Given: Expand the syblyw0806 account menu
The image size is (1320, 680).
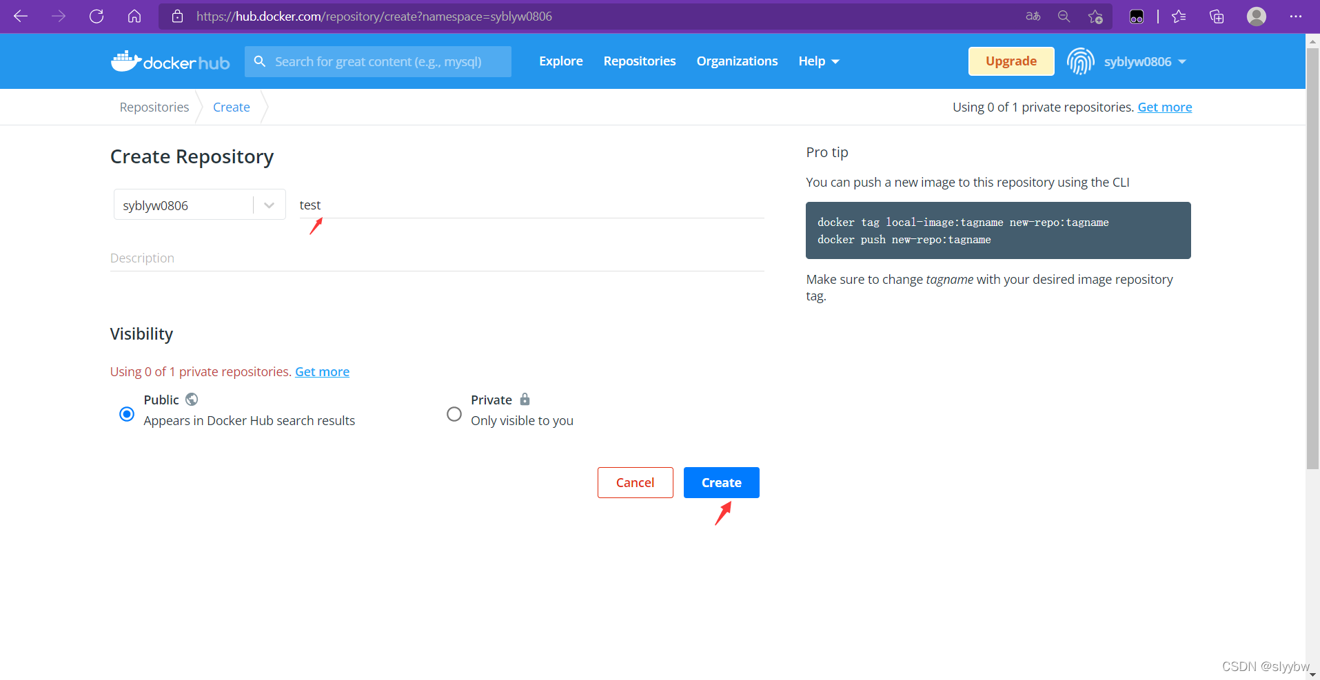Looking at the screenshot, I should pyautogui.click(x=1145, y=61).
